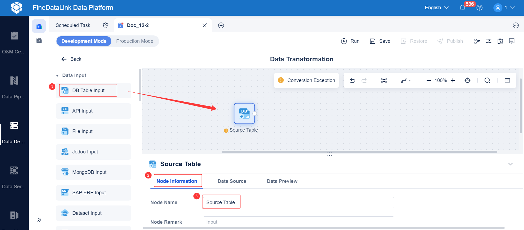Open the Data Source tab
524x230 pixels.
click(x=232, y=181)
